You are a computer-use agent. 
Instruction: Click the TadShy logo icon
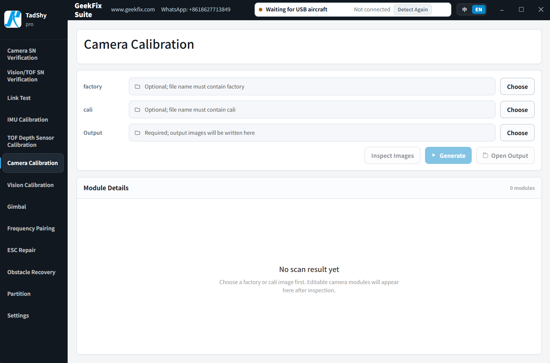[x=13, y=19]
